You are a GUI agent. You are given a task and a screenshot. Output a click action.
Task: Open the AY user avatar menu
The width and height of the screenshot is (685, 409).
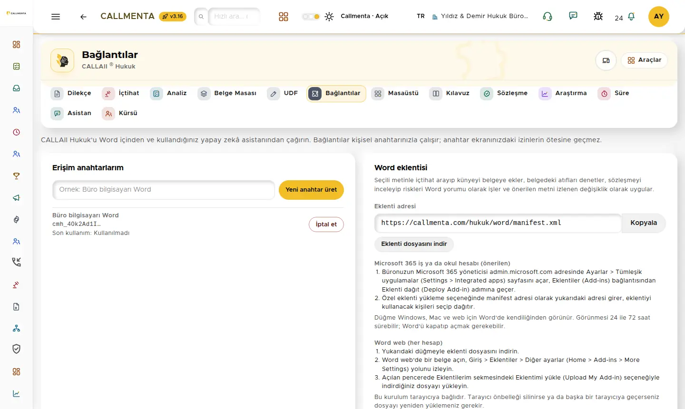[659, 17]
